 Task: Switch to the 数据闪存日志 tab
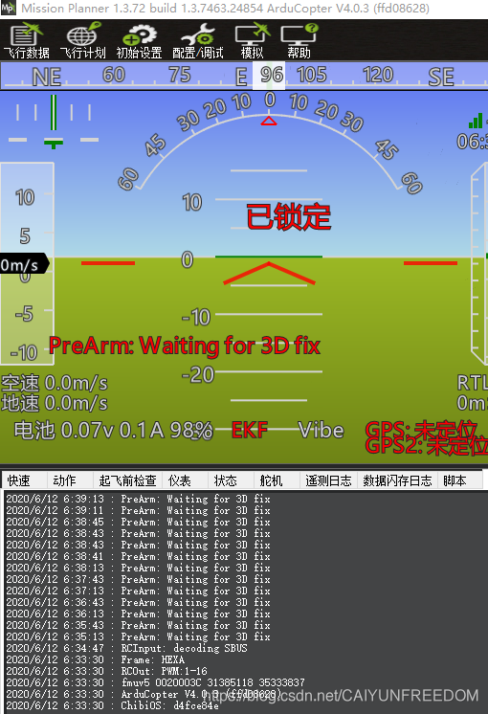[397, 480]
